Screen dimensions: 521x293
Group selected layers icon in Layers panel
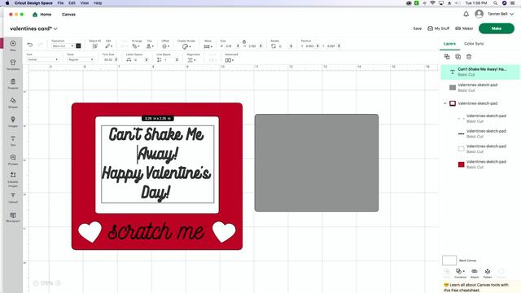coord(447,57)
